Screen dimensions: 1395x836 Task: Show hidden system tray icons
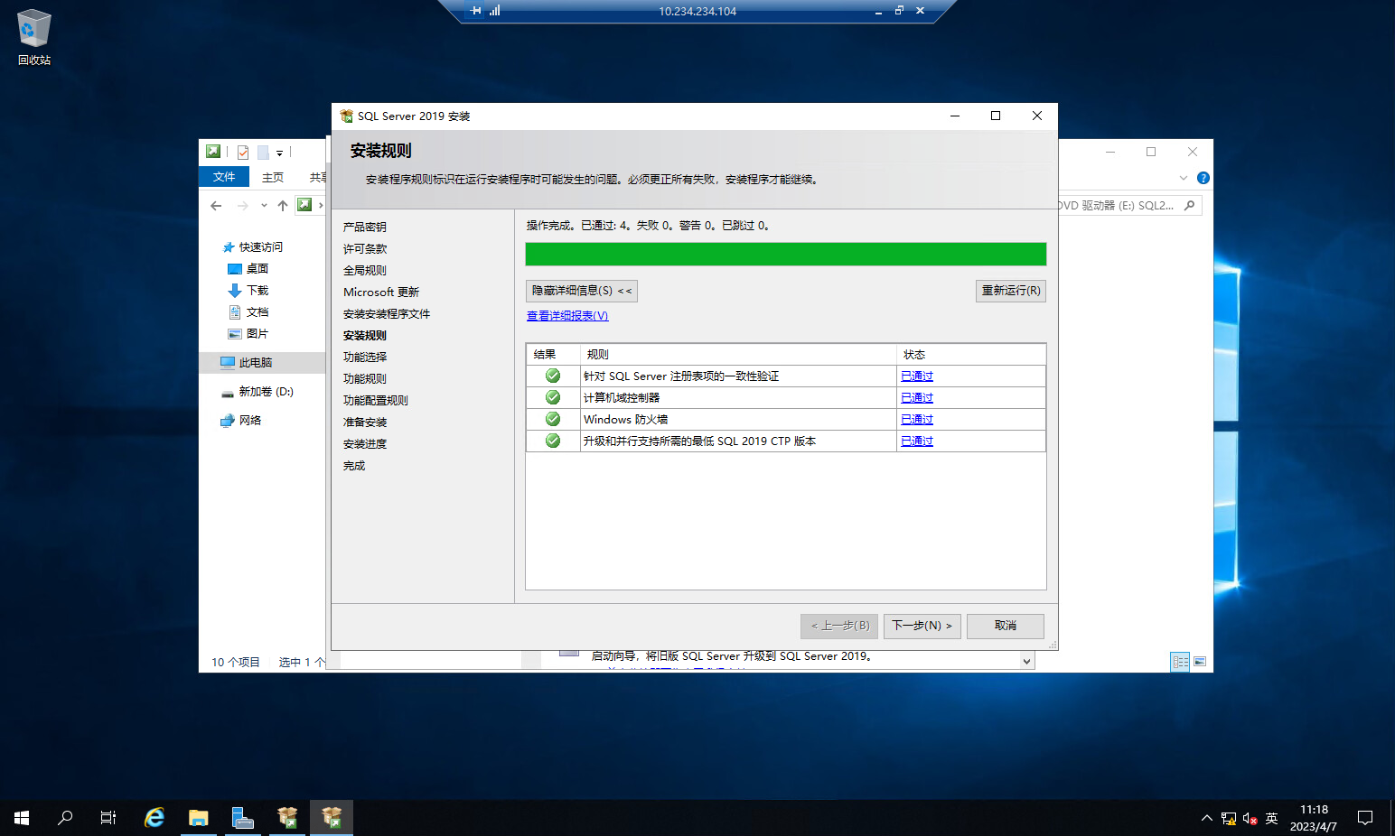[1206, 818]
